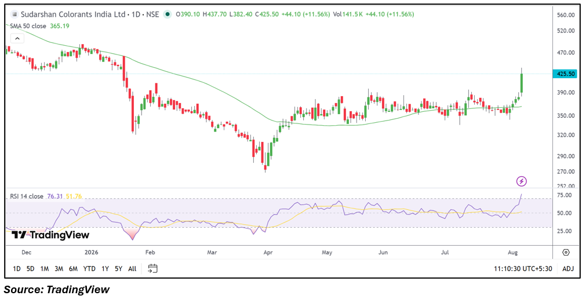The width and height of the screenshot is (582, 299).
Task: Open chart settings gear icon
Action: pyautogui.click(x=566, y=252)
